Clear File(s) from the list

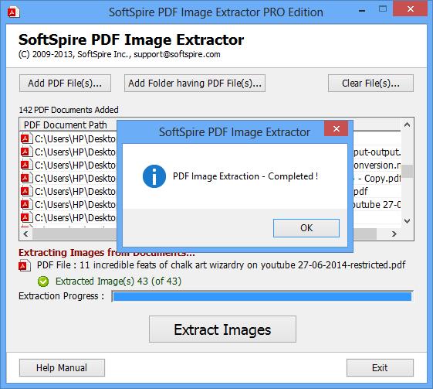point(370,83)
